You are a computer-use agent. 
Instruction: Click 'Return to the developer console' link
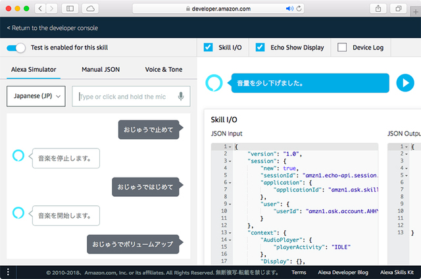coord(52,28)
